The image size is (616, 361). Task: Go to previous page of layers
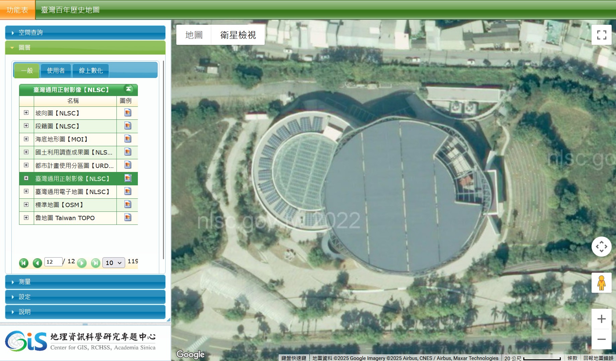pos(37,263)
